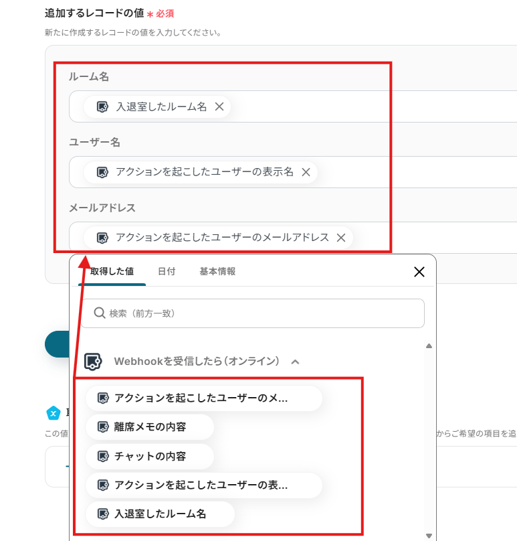The image size is (517, 541).
Task: Click the Webhook section app icon
Action: (x=93, y=362)
